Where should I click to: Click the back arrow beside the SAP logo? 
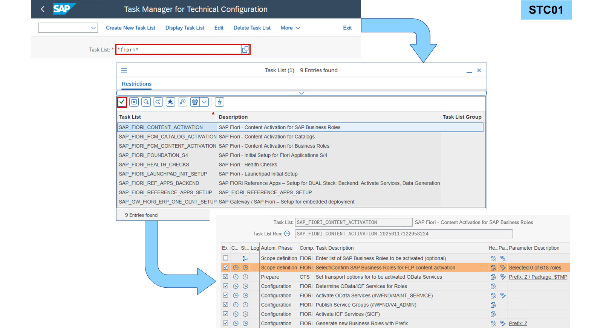click(x=43, y=9)
